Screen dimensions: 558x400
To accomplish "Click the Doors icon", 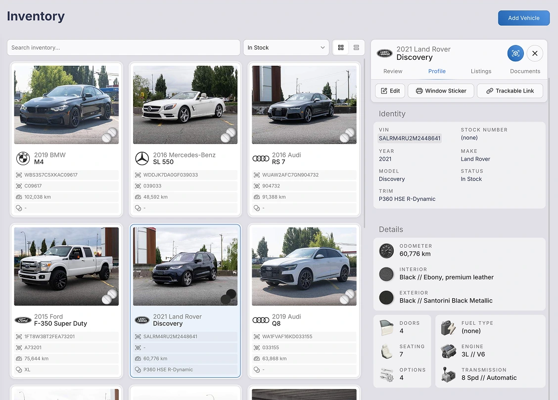I will pos(386,327).
